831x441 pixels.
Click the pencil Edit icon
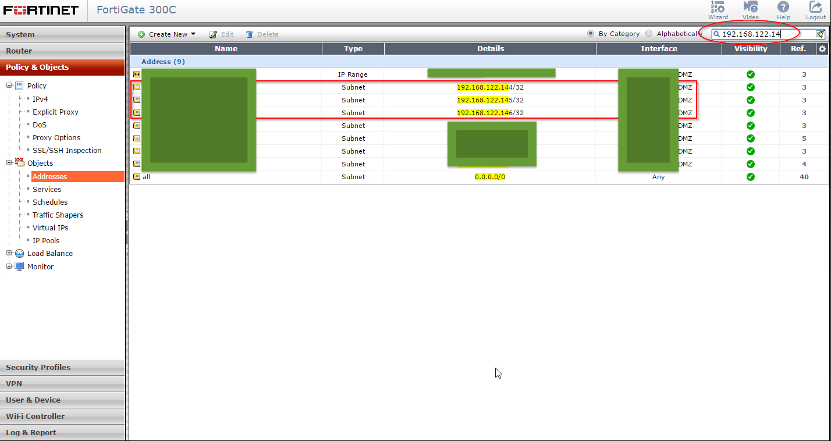(214, 34)
